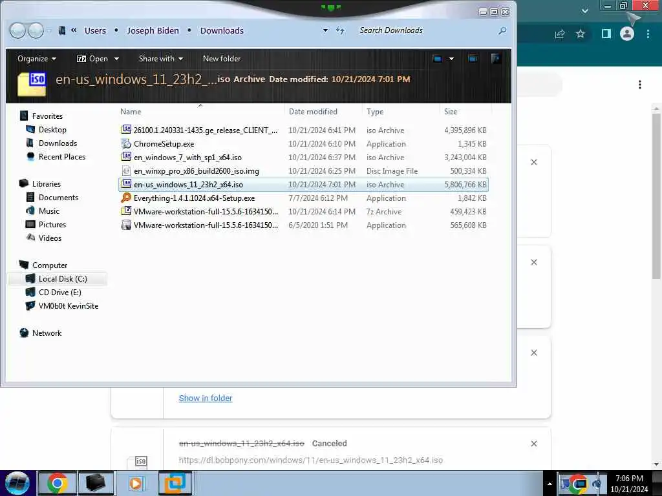Select the en_winxp_pro_x86_build2600_iso.img file
Screen dimensions: 662x496
304,170
